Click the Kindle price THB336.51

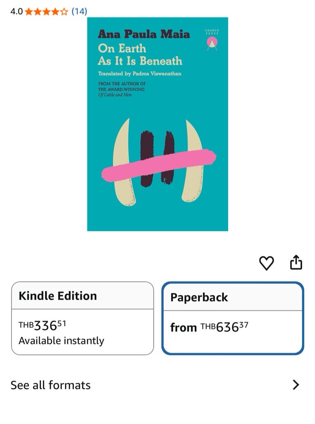click(x=42, y=325)
